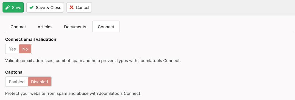This screenshot has height=100, width=295.
Task: Save the current settings
Action: 13,7
